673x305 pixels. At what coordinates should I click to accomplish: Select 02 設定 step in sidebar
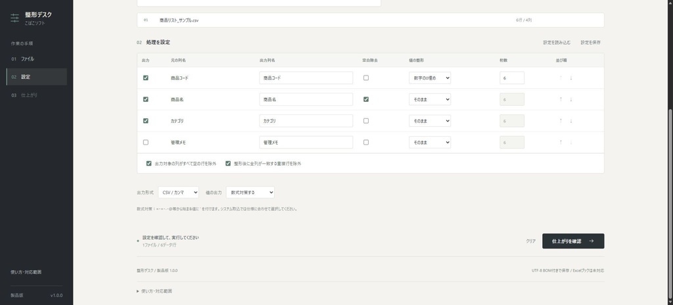[37, 77]
